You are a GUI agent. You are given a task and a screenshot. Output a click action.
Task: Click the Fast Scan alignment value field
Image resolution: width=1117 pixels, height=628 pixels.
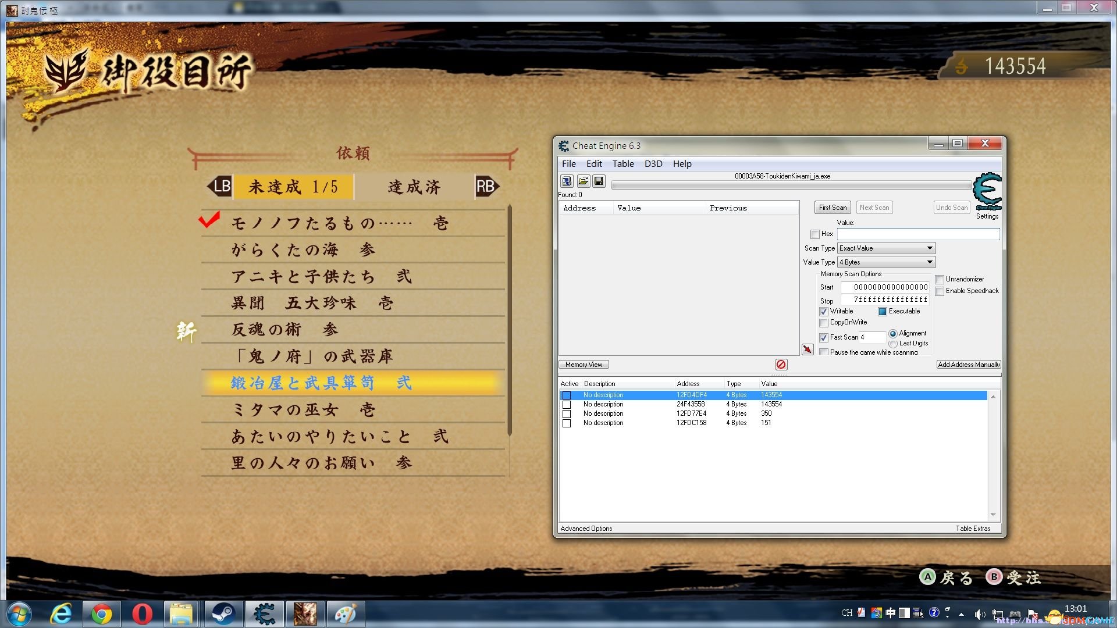pos(873,338)
